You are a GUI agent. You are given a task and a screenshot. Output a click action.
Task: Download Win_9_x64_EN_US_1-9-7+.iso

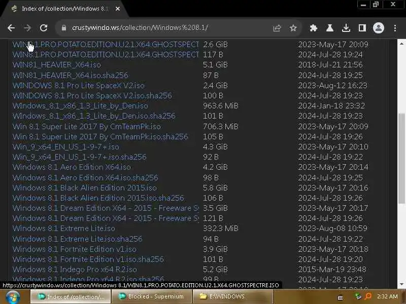66,146
